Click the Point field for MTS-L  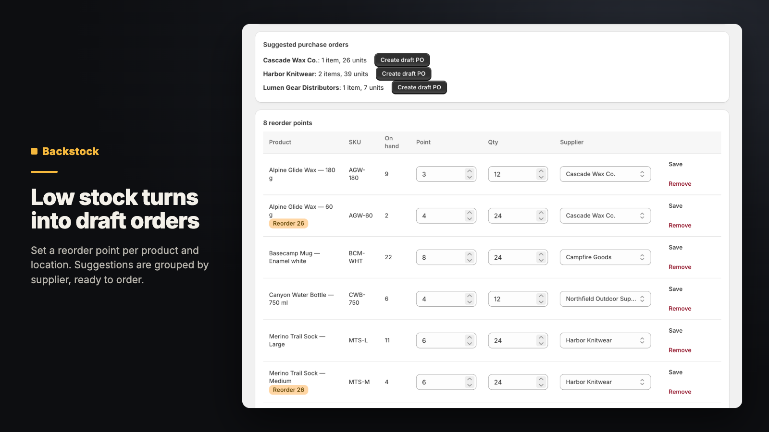446,341
